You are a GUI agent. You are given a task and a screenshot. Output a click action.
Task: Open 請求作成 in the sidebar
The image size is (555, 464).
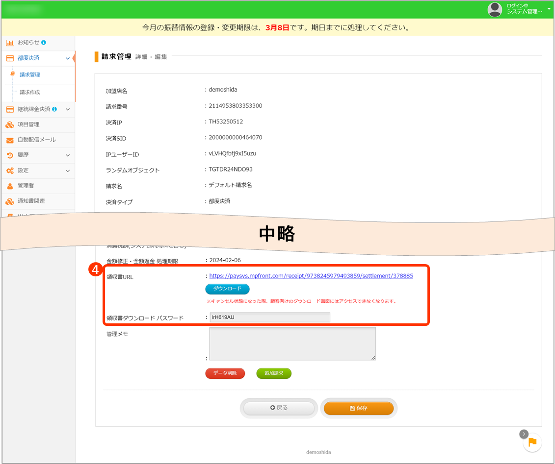point(30,92)
